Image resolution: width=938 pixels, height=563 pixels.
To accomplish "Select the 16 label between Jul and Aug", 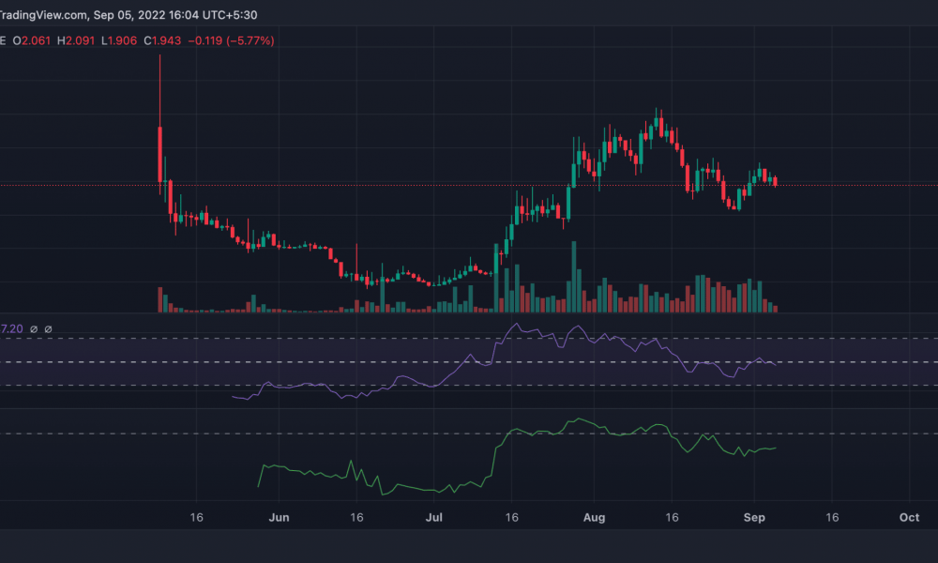I will point(511,518).
